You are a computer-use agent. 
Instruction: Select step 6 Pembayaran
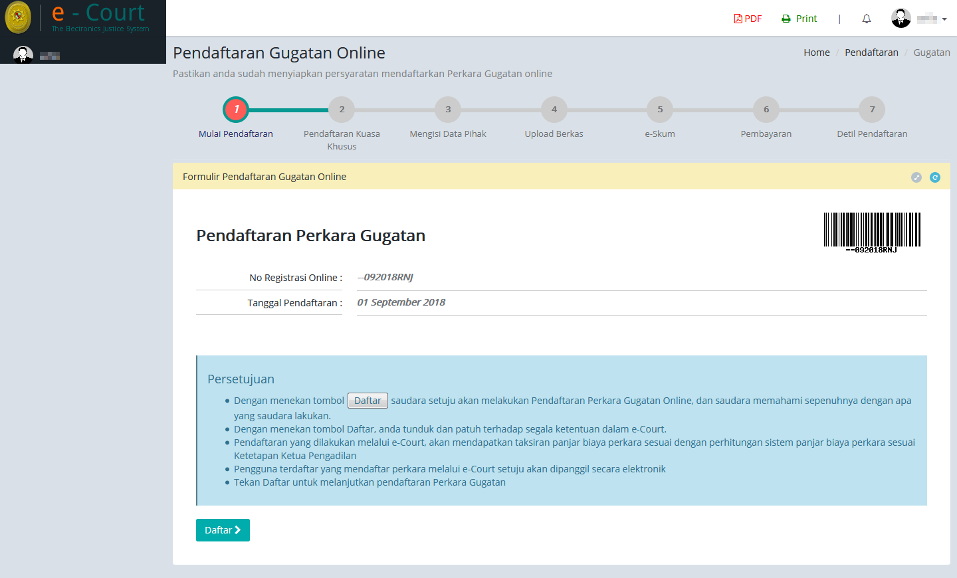click(766, 110)
